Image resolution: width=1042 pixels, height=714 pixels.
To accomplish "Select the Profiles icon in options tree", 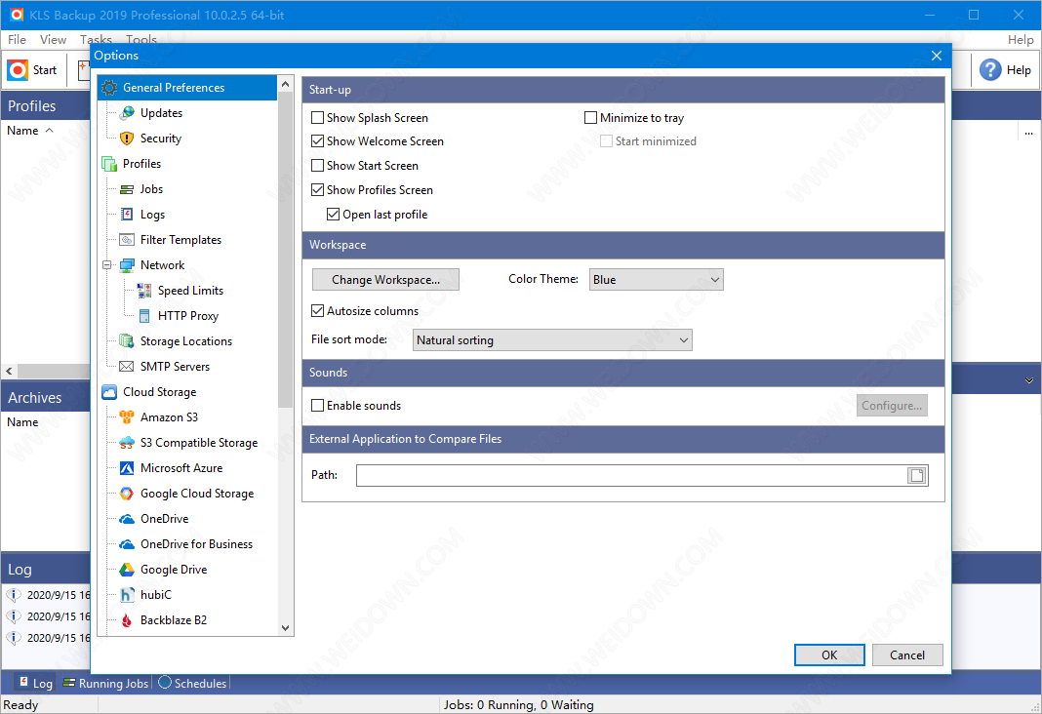I will [109, 164].
